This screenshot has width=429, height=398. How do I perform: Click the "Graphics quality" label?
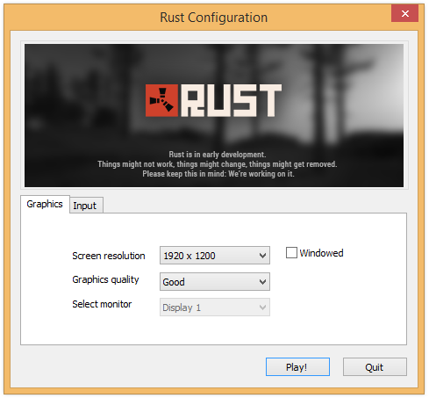point(105,279)
